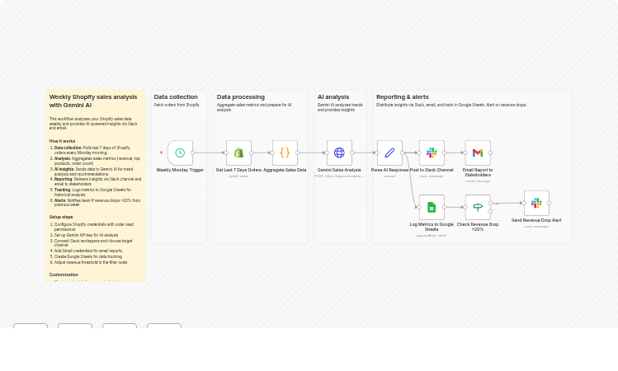Screen dimensions: 618x371
Task: Click 'Set up Gemini API key' setup step
Action: tap(86, 235)
